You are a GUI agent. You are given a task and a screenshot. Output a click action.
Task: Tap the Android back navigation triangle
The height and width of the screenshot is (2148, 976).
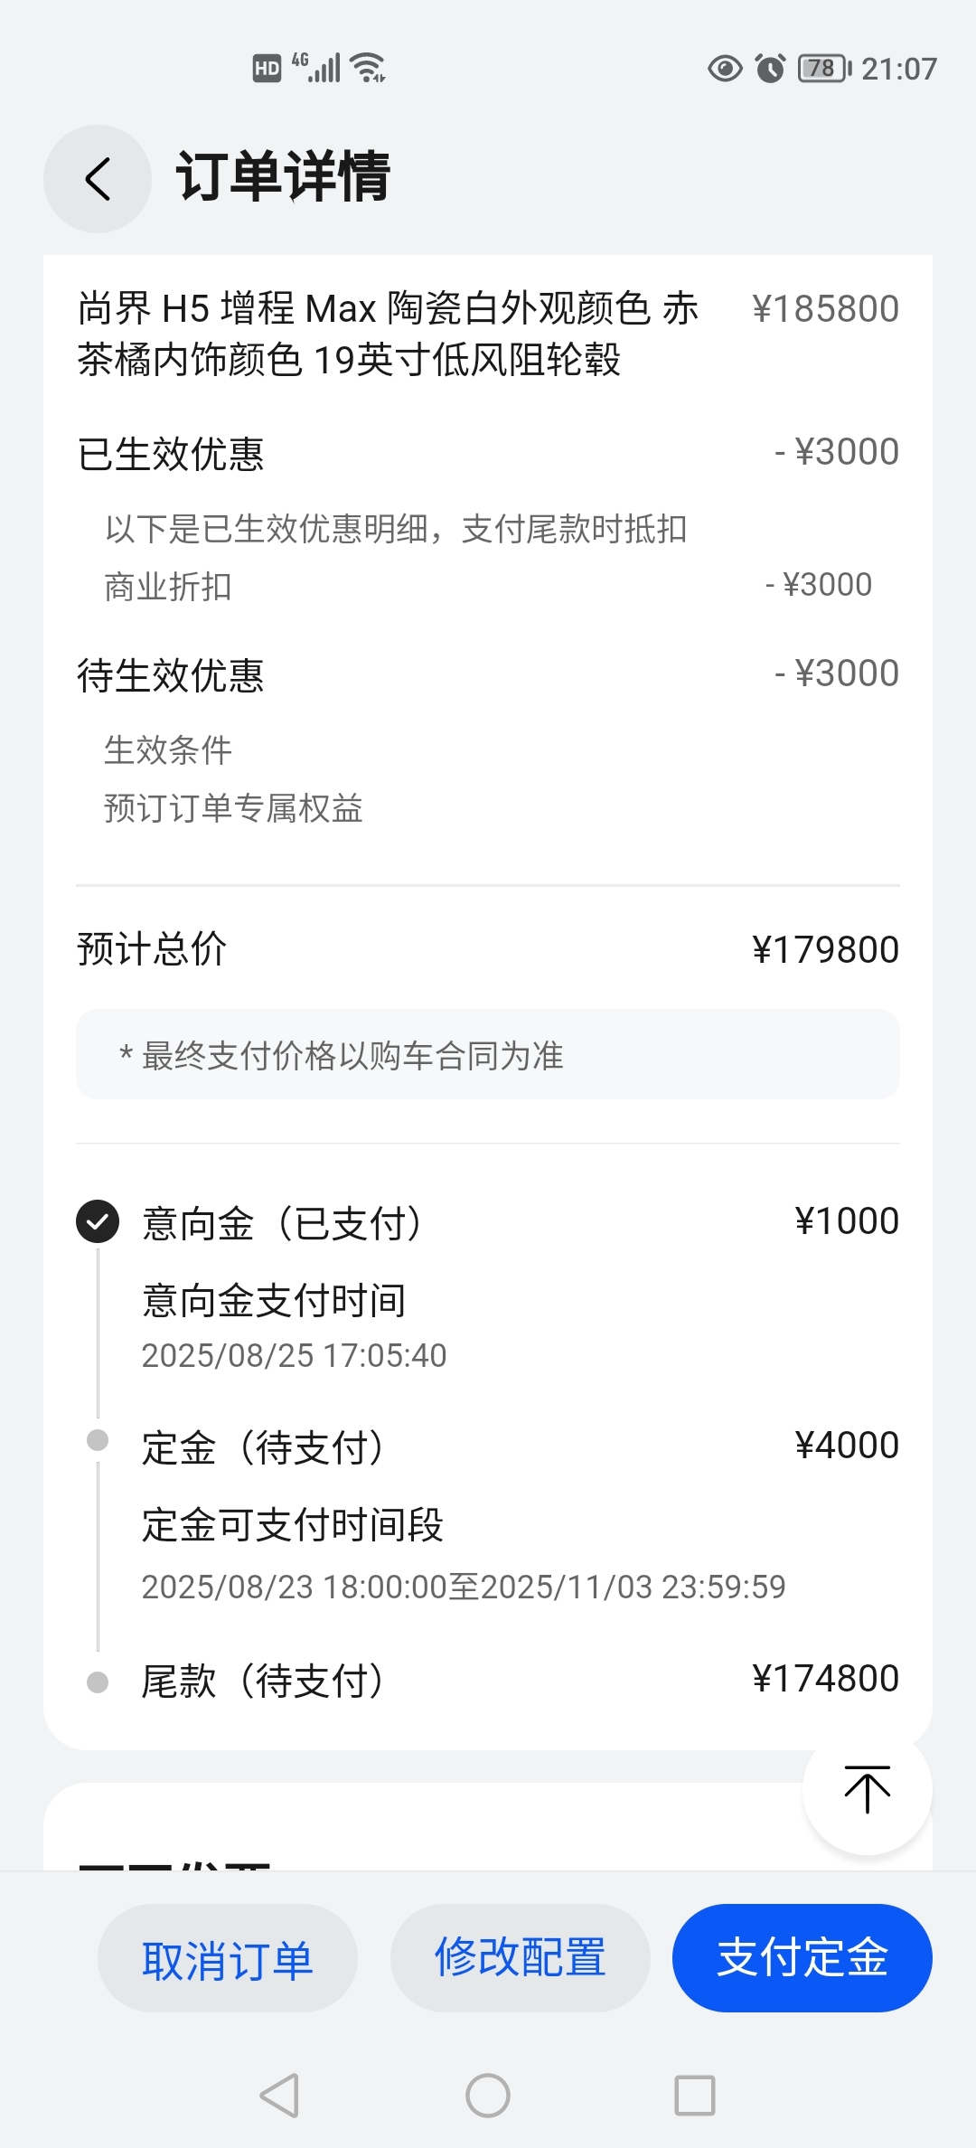tap(279, 2096)
